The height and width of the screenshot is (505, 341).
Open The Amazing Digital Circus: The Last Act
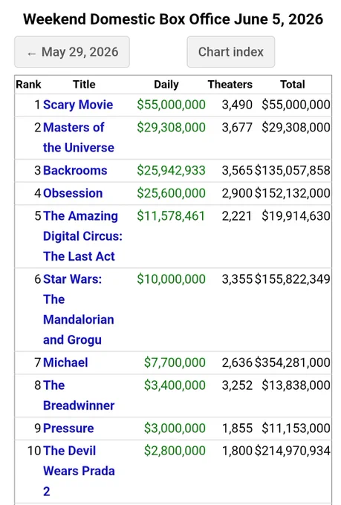pos(82,236)
